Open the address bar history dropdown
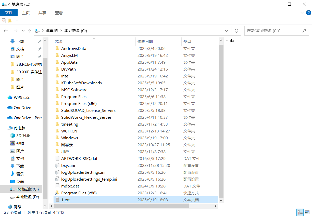Image resolution: width=312 pixels, height=216 pixels. tap(226, 31)
